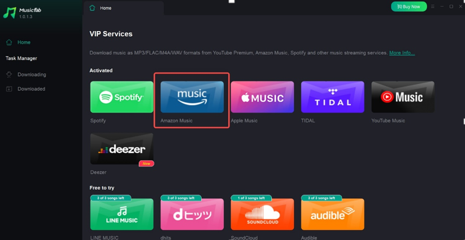This screenshot has height=240, width=465.
Task: Maximize the MusicFab window
Action: 451,7
